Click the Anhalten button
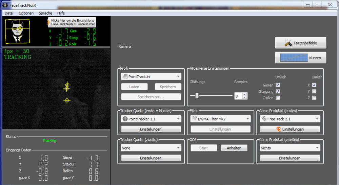Image resolution: width=339 pixels, height=185 pixels. click(234, 148)
